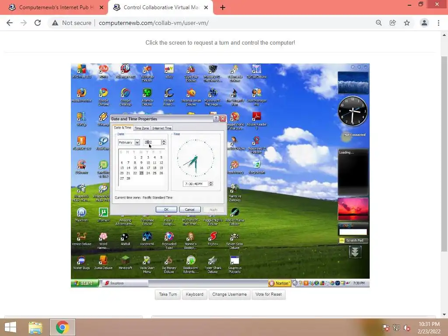Open the Insaniquarium Deluxe icon
This screenshot has height=336, width=448.
point(191,97)
